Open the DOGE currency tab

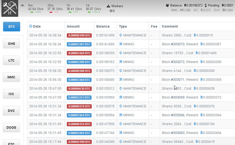[x=11, y=128]
